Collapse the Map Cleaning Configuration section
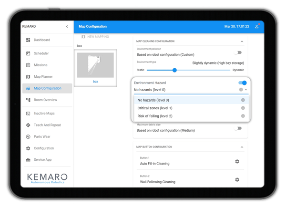The image size is (286, 208). click(242, 42)
